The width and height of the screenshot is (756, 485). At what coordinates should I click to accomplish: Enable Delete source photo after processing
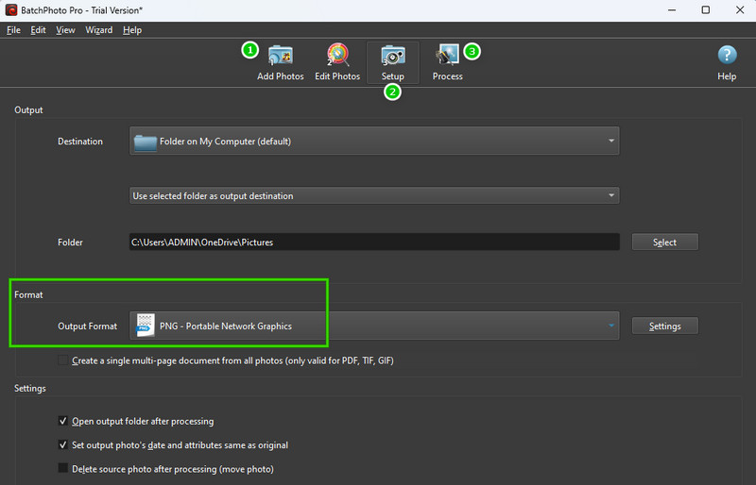(x=63, y=468)
